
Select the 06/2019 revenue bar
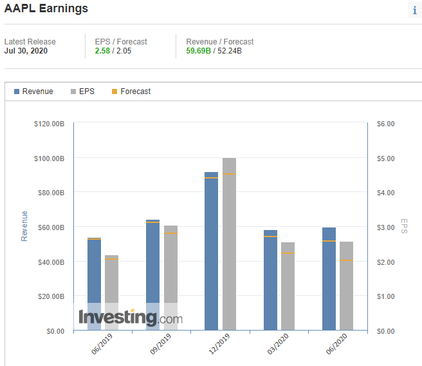94,284
